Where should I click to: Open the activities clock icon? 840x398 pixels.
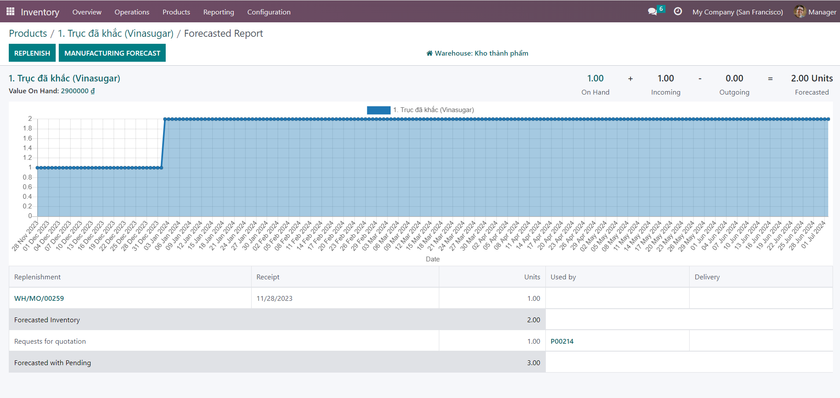(678, 12)
